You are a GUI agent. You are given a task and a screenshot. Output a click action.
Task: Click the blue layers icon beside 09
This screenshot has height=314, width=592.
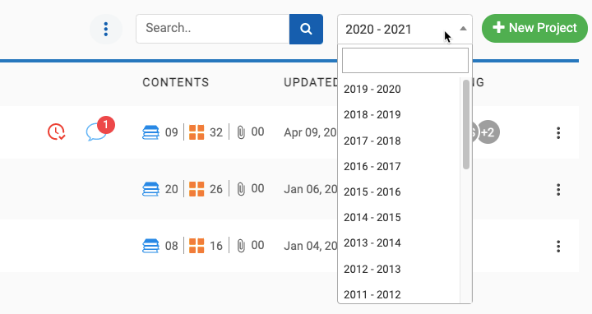click(x=150, y=132)
